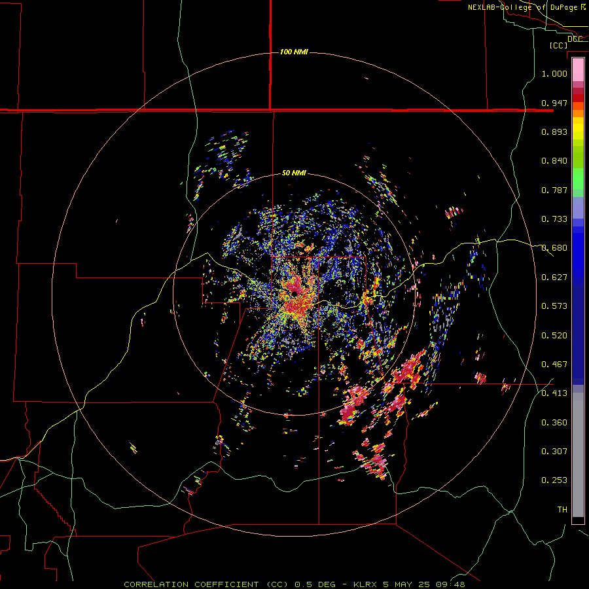Viewport: 589px width, 589px height.
Task: Pick the dark navy swatch near 0.520
Action: pyautogui.click(x=578, y=334)
